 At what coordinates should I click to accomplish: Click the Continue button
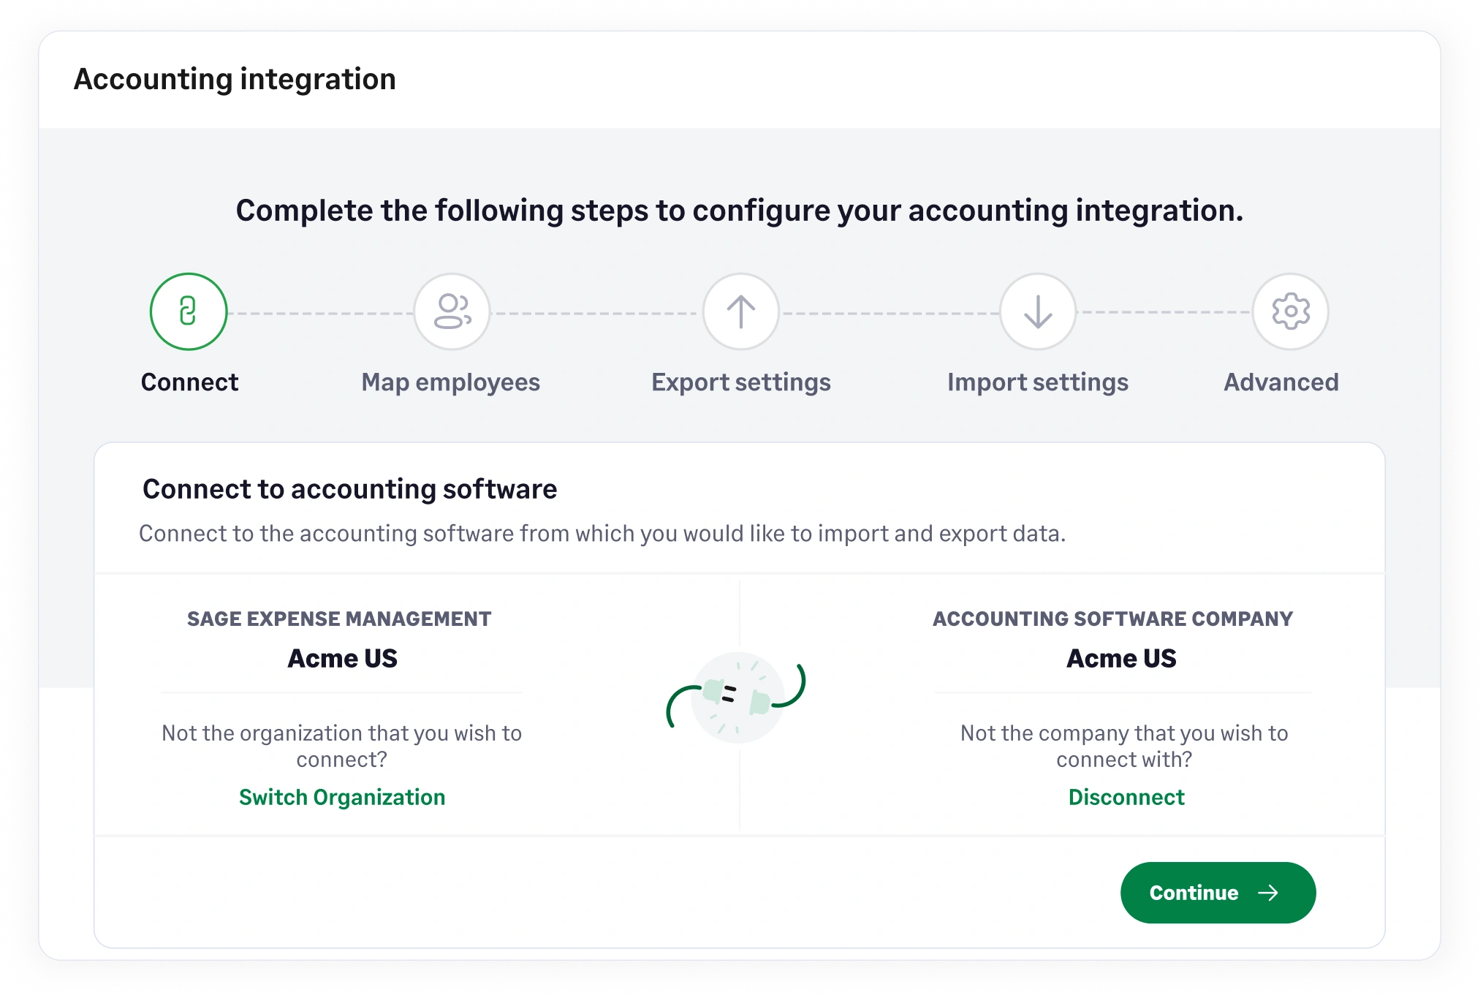pos(1217,892)
